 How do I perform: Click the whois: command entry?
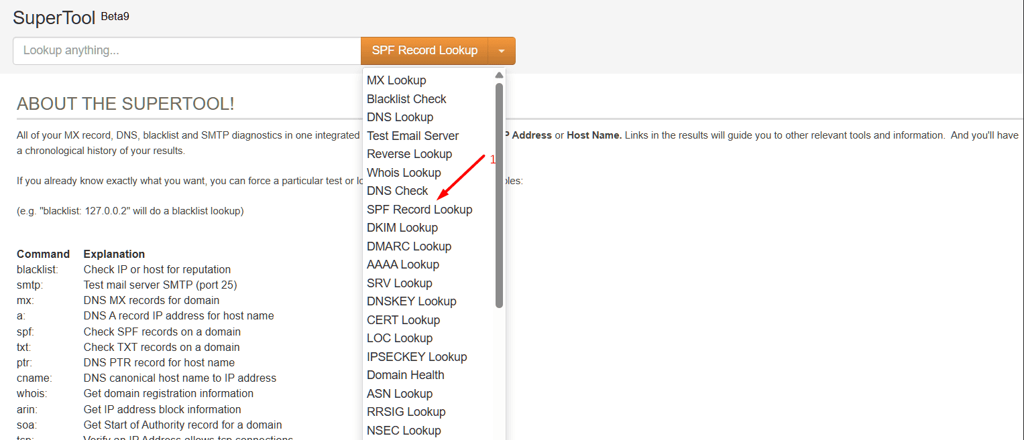32,394
